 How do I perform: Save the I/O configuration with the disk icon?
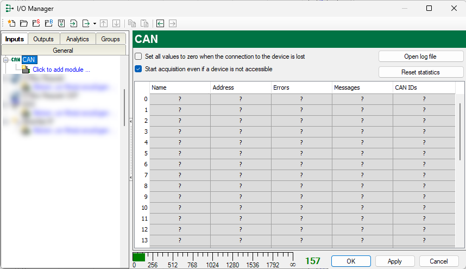[x=61, y=23]
